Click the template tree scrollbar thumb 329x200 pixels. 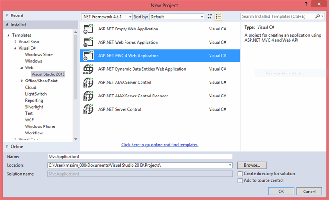(76, 67)
